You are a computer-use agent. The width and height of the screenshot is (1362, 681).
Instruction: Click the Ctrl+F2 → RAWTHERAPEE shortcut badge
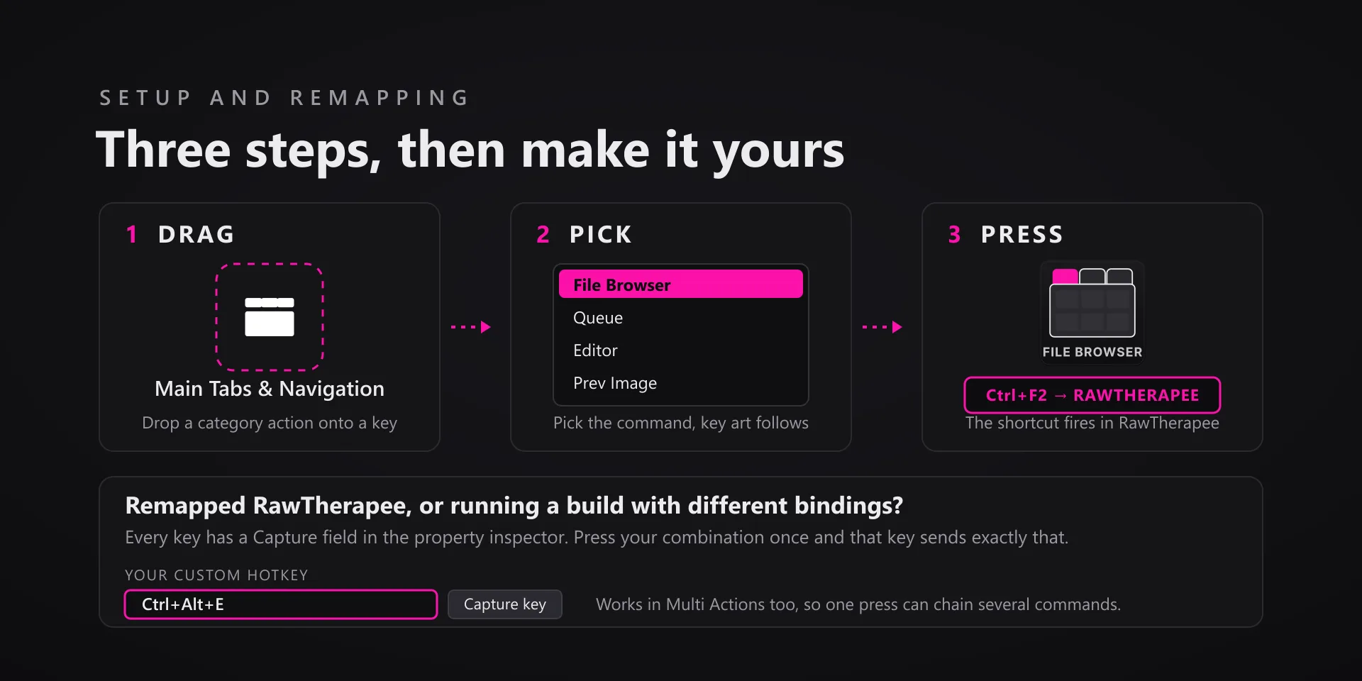[1092, 395]
